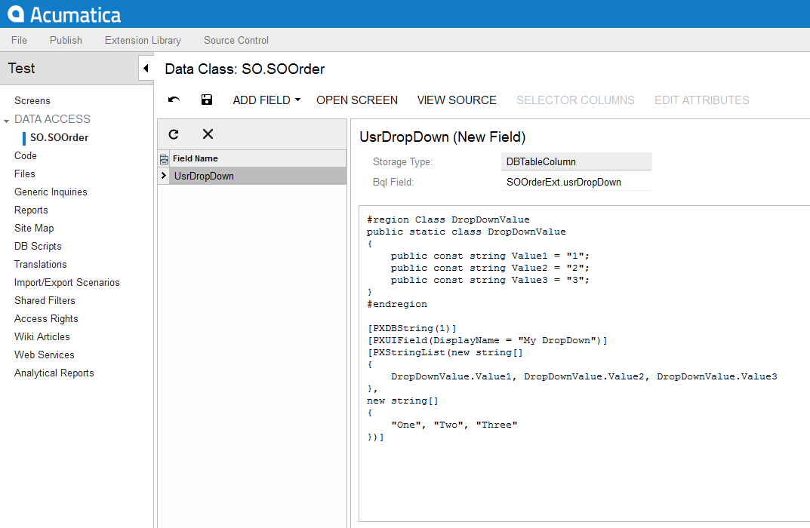Click the [PXDBString(1)] attribute line

pyautogui.click(x=411, y=328)
